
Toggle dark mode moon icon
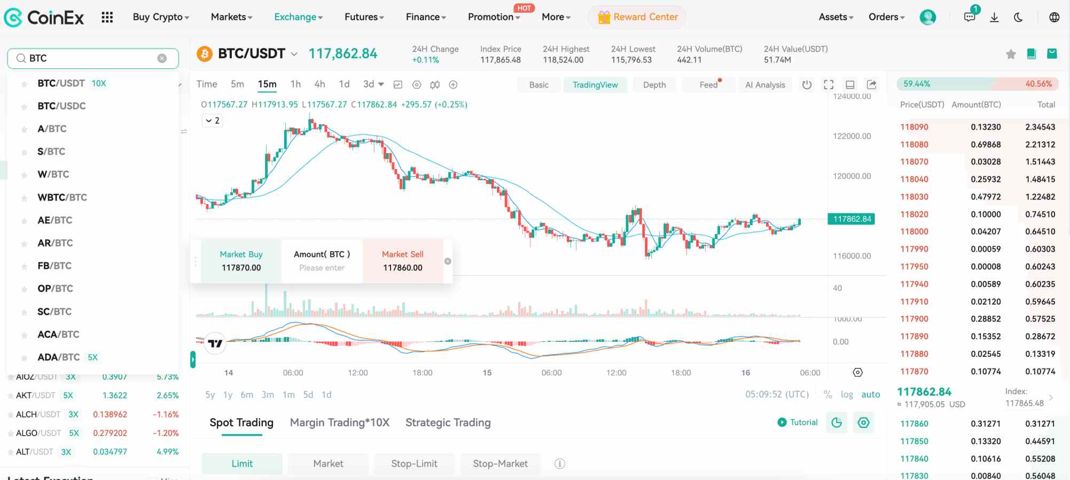1019,17
